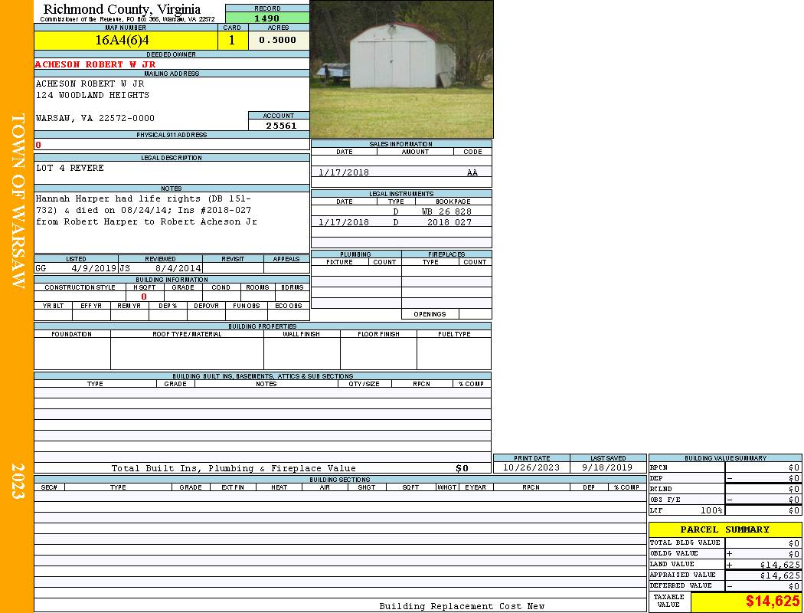Click sales date 1/17/2018 in Sales Information
This screenshot has height=613, width=804.
[x=344, y=172]
